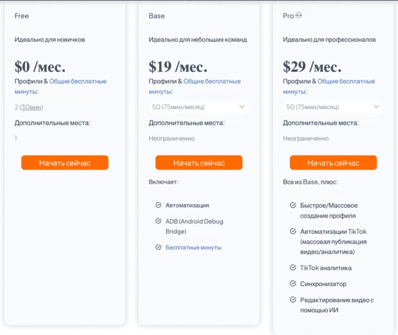The width and height of the screenshot is (398, 335).
Task: Click the checkmark icon beside TikTok аналитика
Action: pos(293,267)
